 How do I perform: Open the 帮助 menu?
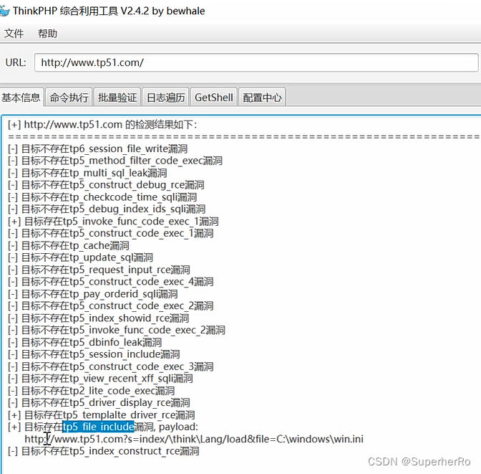point(47,34)
